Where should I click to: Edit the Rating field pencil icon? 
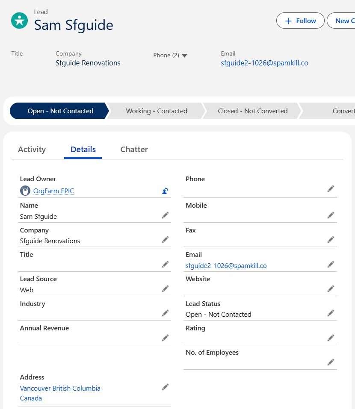pos(331,338)
